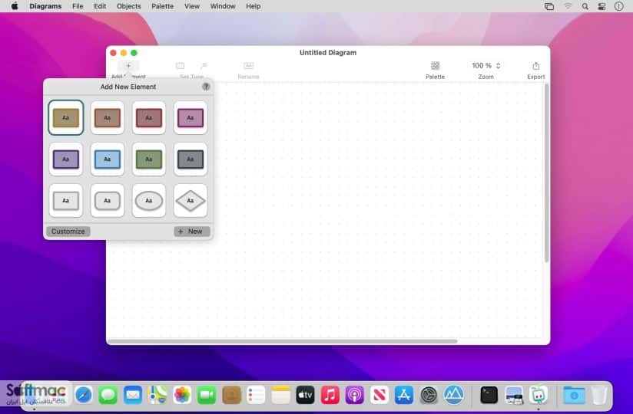Open the Terminal app in Dock
Viewport: 633px width, 414px height.
489,395
